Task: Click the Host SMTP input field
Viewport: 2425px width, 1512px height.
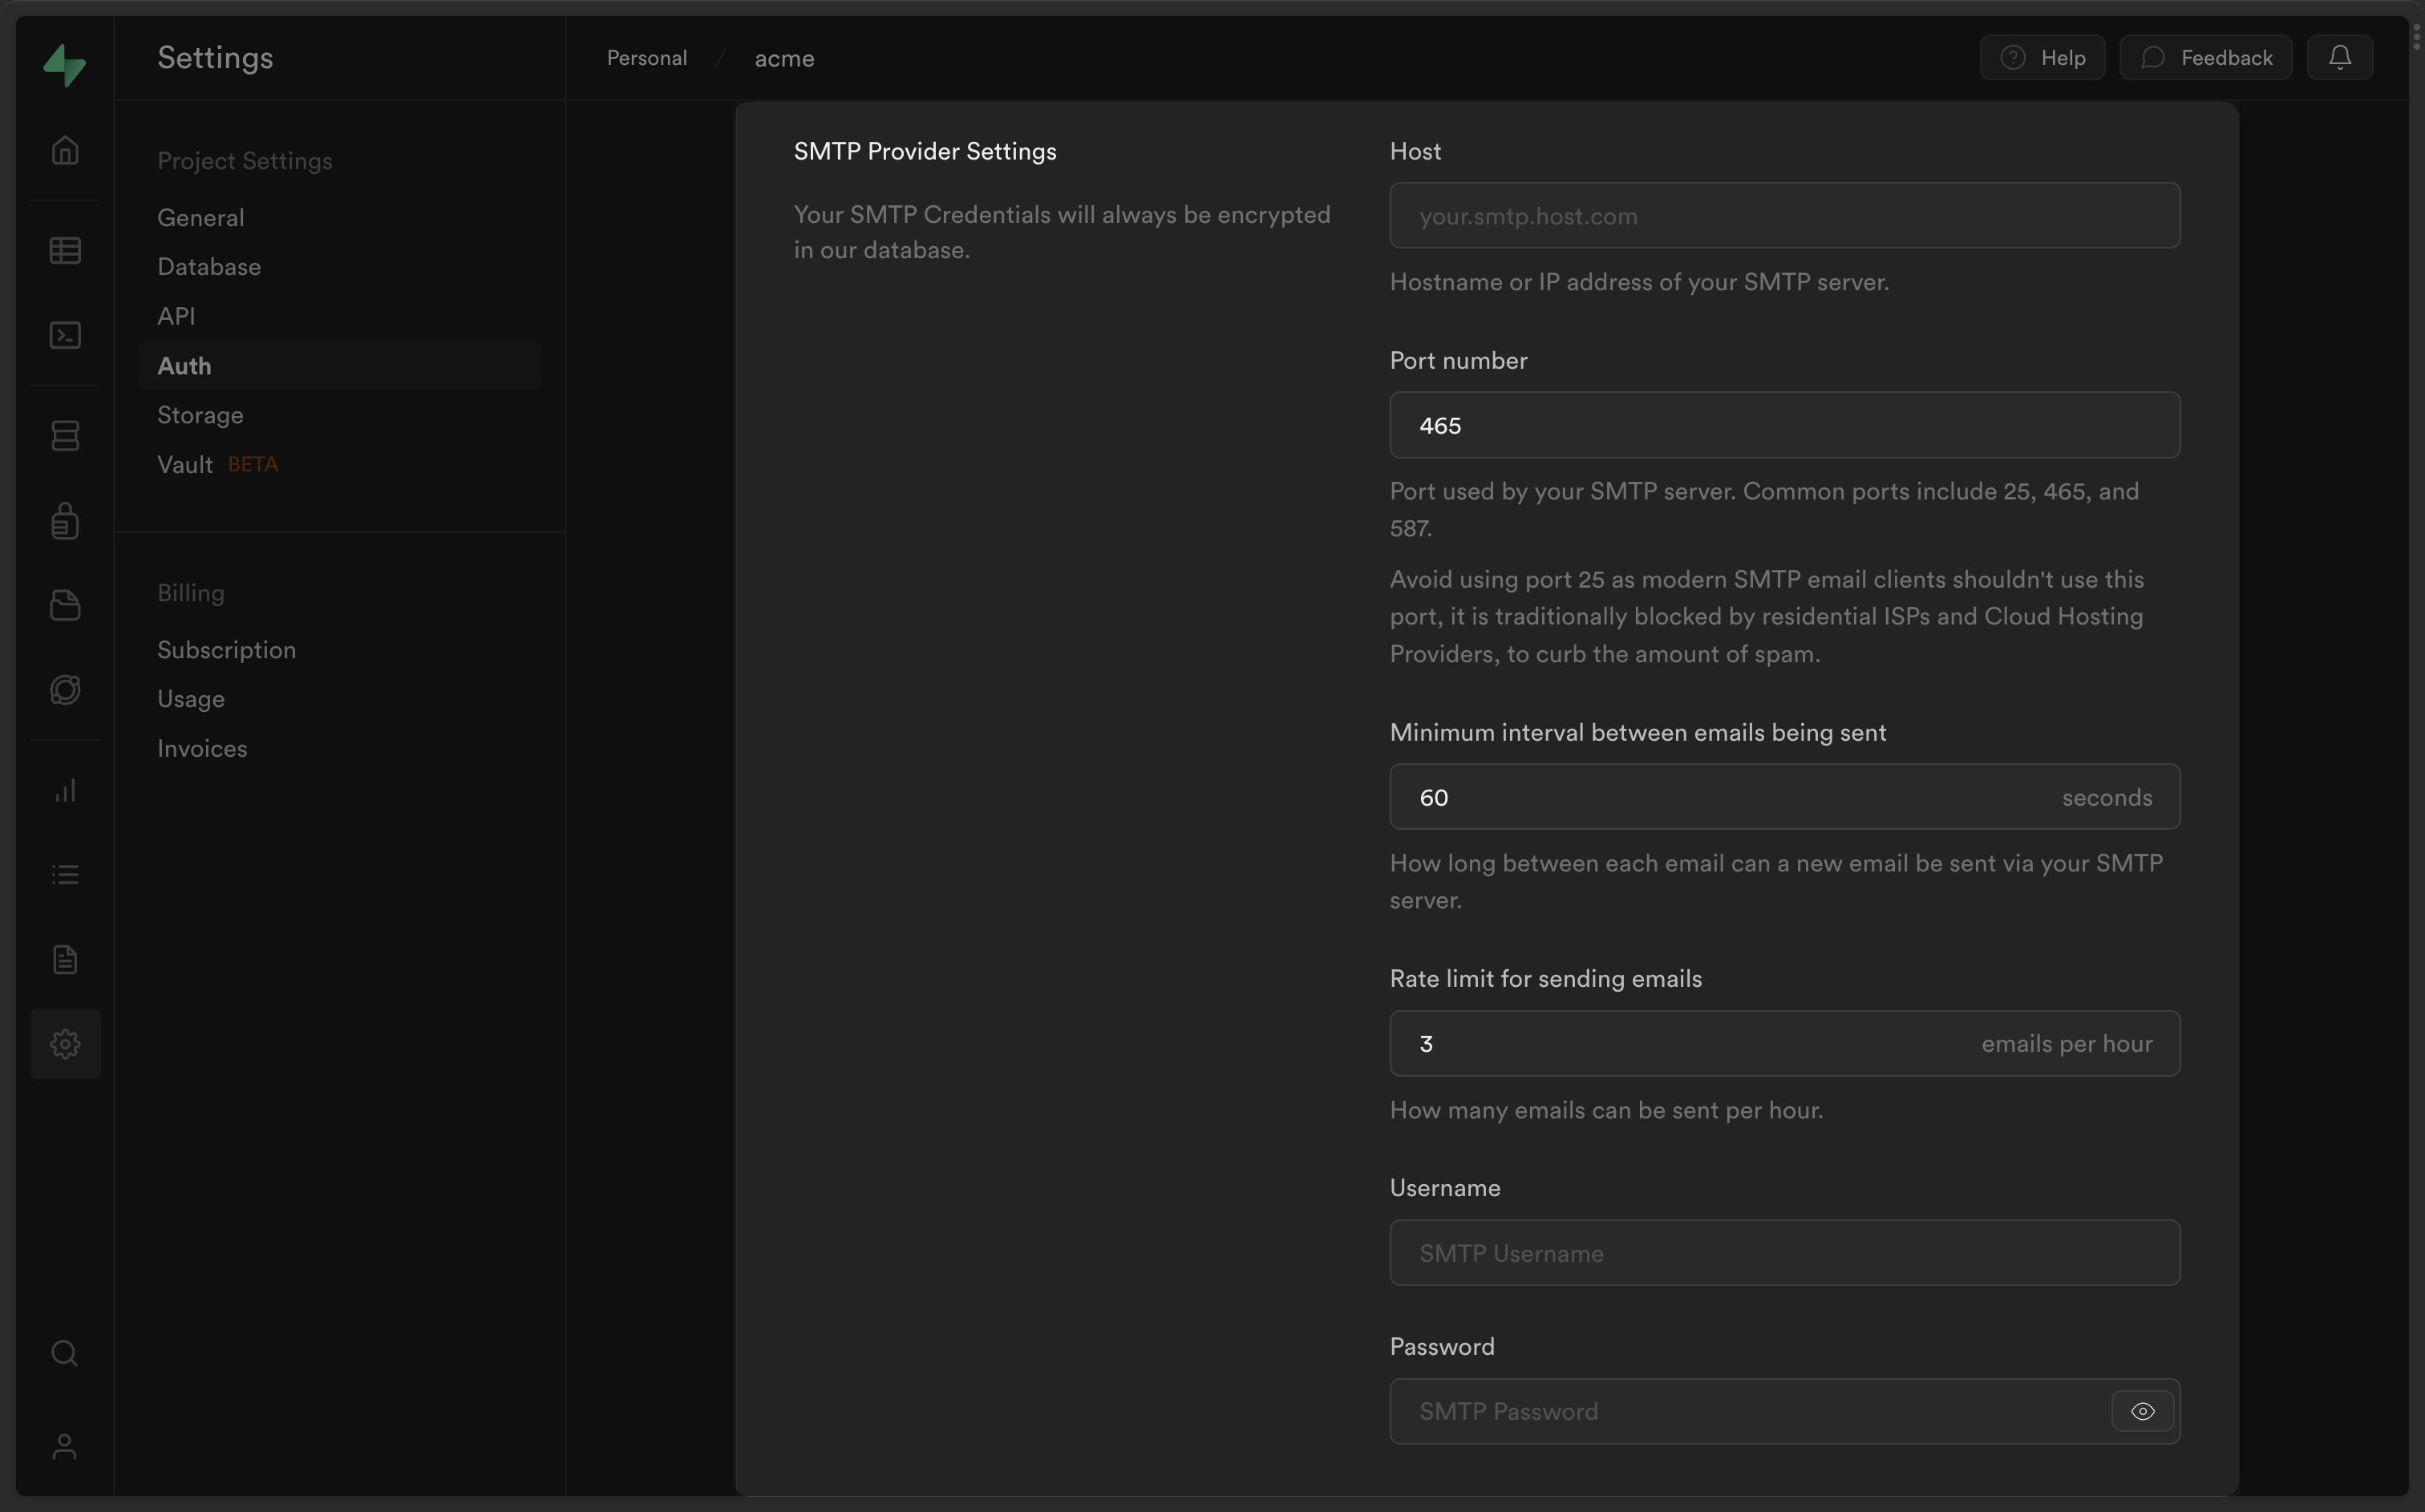Action: (1786, 214)
